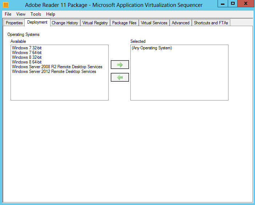Click the right arrow add button

coord(120,65)
